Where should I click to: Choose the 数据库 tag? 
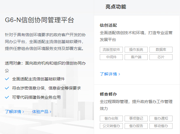(x=161, y=50)
